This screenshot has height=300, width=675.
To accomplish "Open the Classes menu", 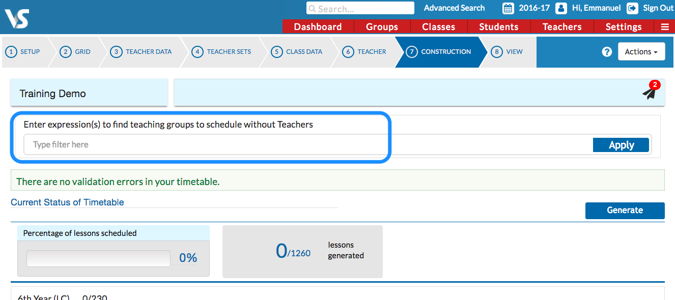I will pyautogui.click(x=438, y=27).
